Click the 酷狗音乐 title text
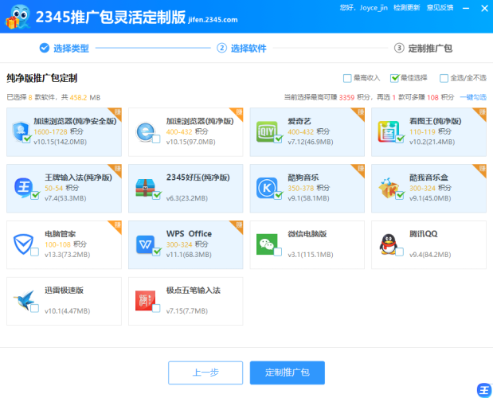This screenshot has height=398, width=493. pos(303,178)
